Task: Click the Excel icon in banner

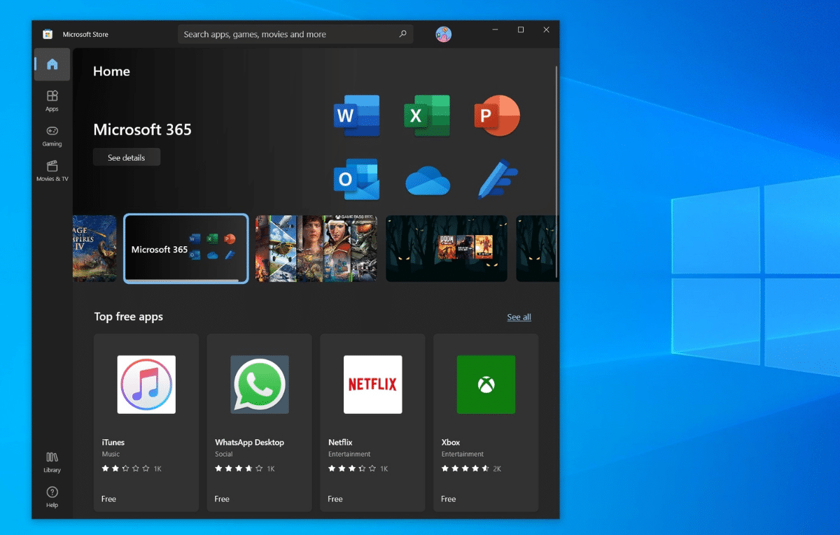Action: click(427, 115)
